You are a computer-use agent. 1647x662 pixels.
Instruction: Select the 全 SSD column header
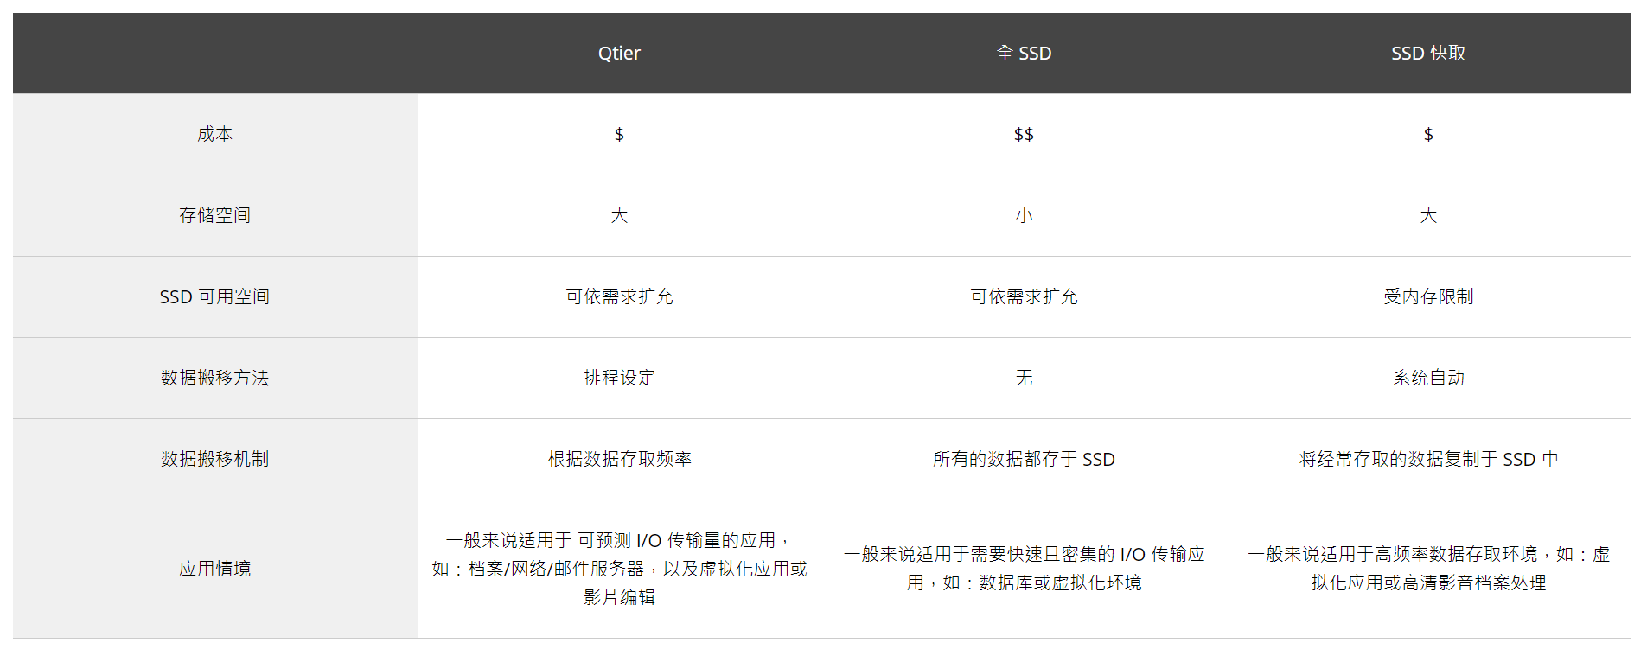pos(1024,53)
